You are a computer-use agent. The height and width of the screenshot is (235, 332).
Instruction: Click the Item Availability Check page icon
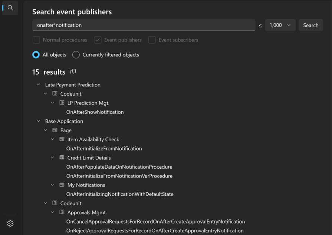62,139
